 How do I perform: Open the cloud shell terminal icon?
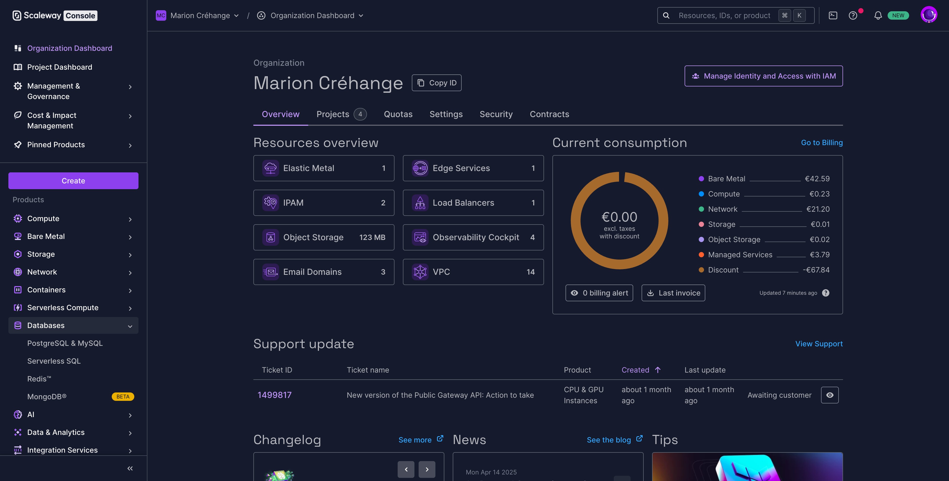pyautogui.click(x=833, y=15)
